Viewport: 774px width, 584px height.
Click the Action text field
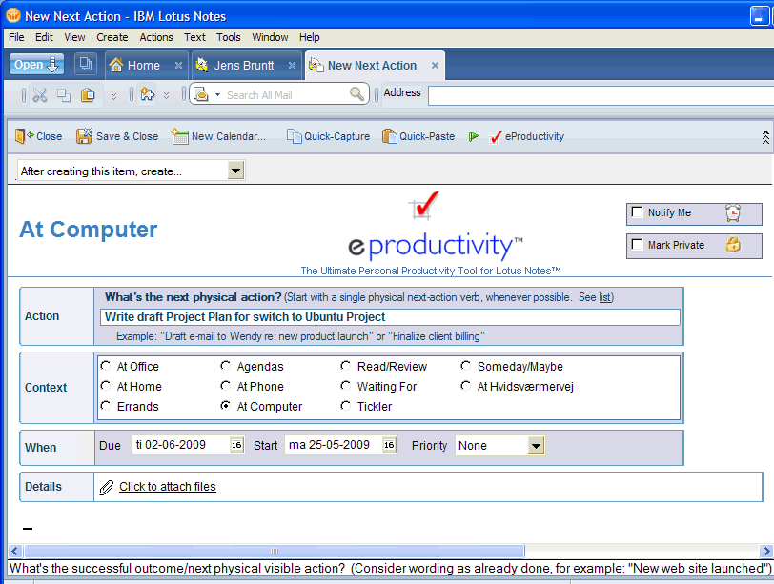click(390, 316)
